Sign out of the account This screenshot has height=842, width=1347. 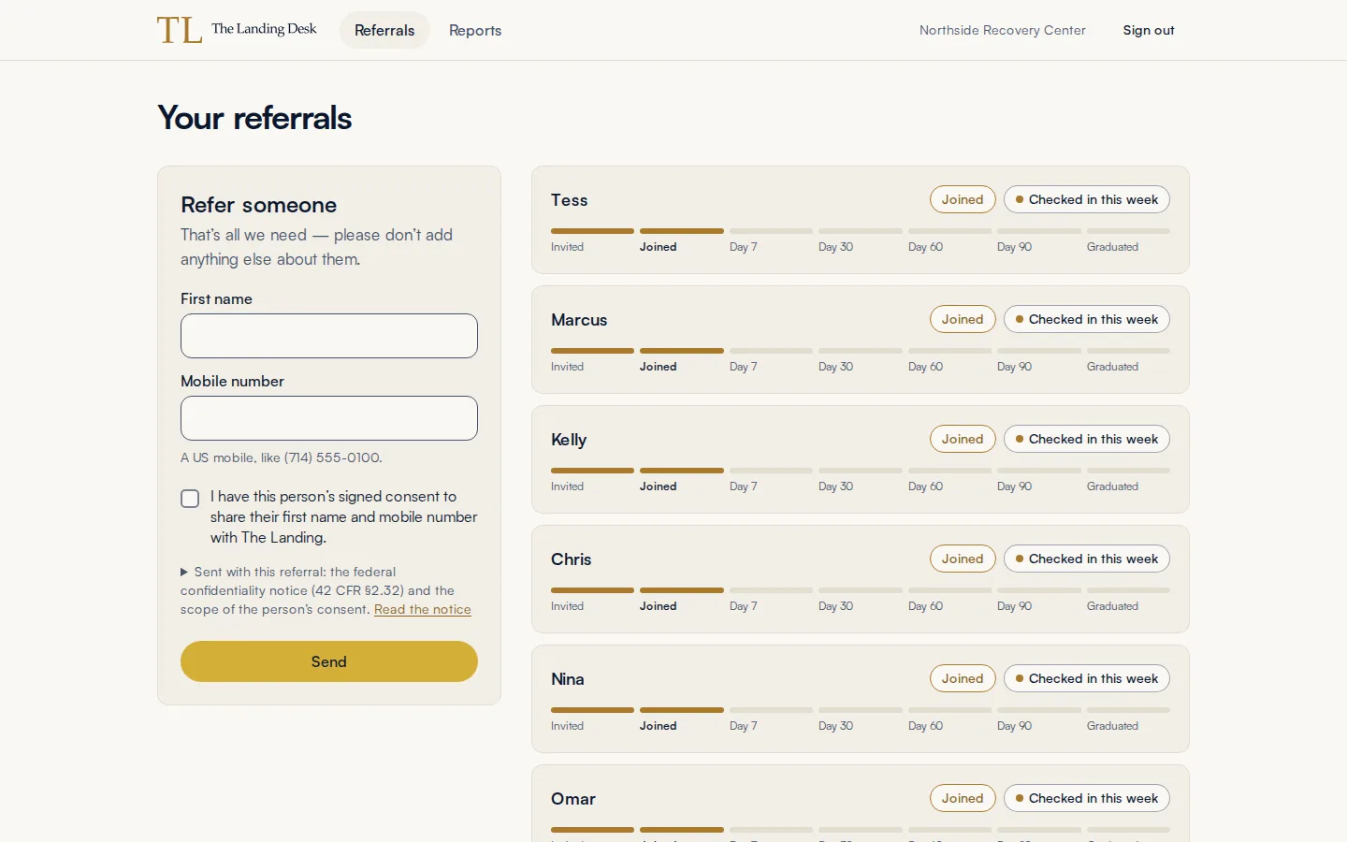(1149, 30)
